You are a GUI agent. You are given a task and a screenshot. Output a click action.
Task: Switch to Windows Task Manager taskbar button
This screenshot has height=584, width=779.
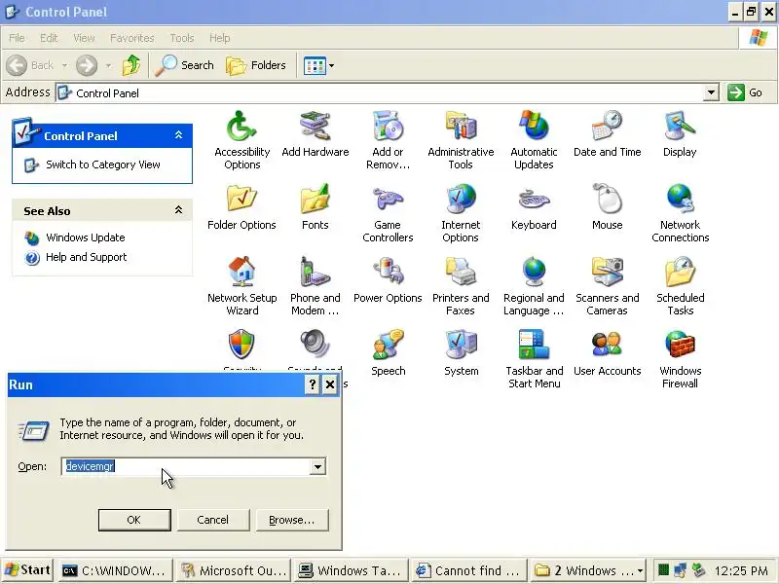tap(351, 570)
